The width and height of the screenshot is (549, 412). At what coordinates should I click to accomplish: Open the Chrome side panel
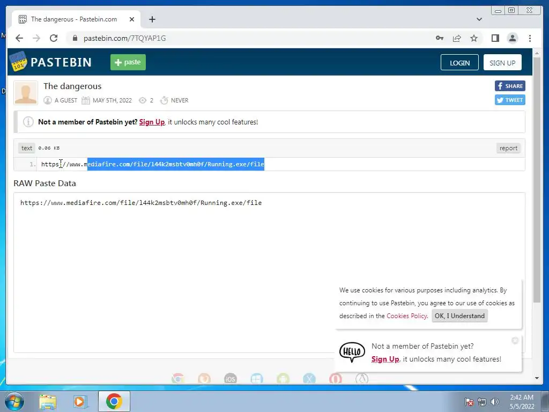coord(495,38)
